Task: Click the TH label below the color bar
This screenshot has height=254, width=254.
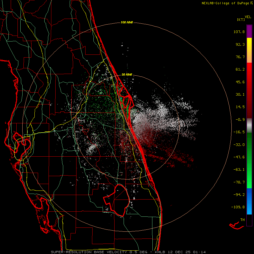Action: click(242, 220)
